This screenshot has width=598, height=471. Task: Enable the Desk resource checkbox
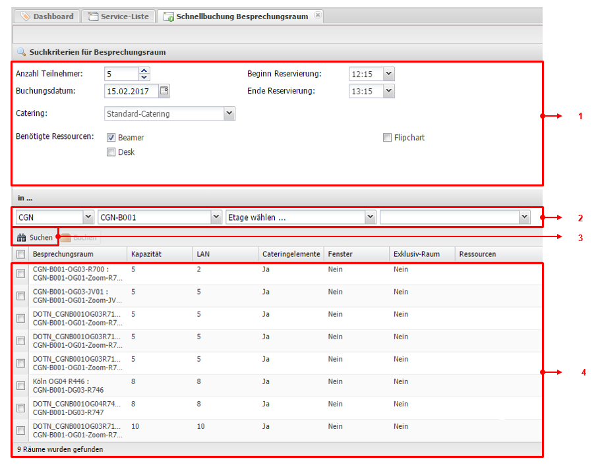[111, 152]
